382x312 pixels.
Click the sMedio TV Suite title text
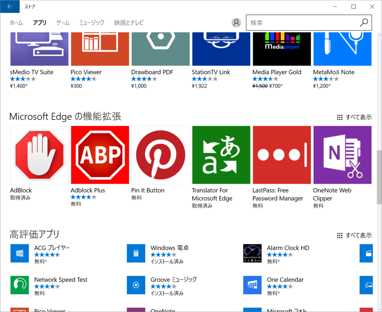[32, 72]
